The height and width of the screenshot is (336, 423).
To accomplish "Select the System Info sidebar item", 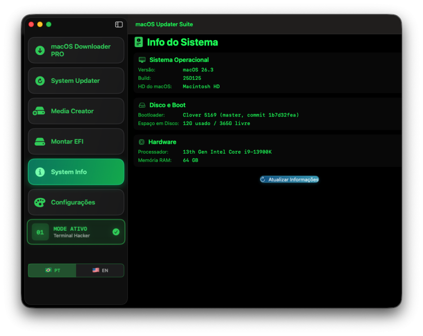I will pos(76,172).
